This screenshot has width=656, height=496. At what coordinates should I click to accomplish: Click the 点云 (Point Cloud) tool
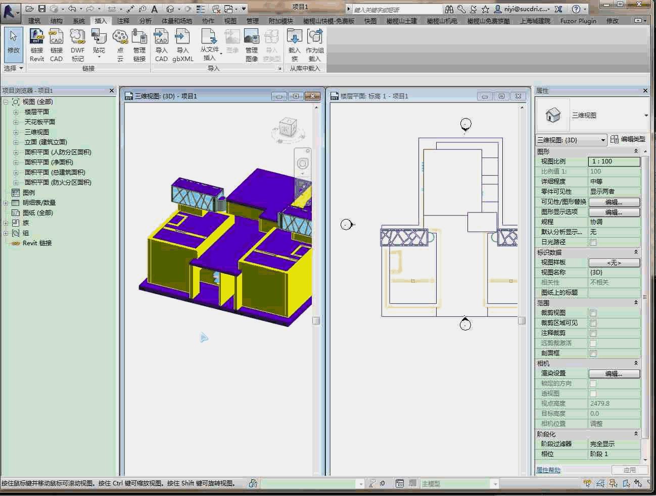tap(120, 44)
